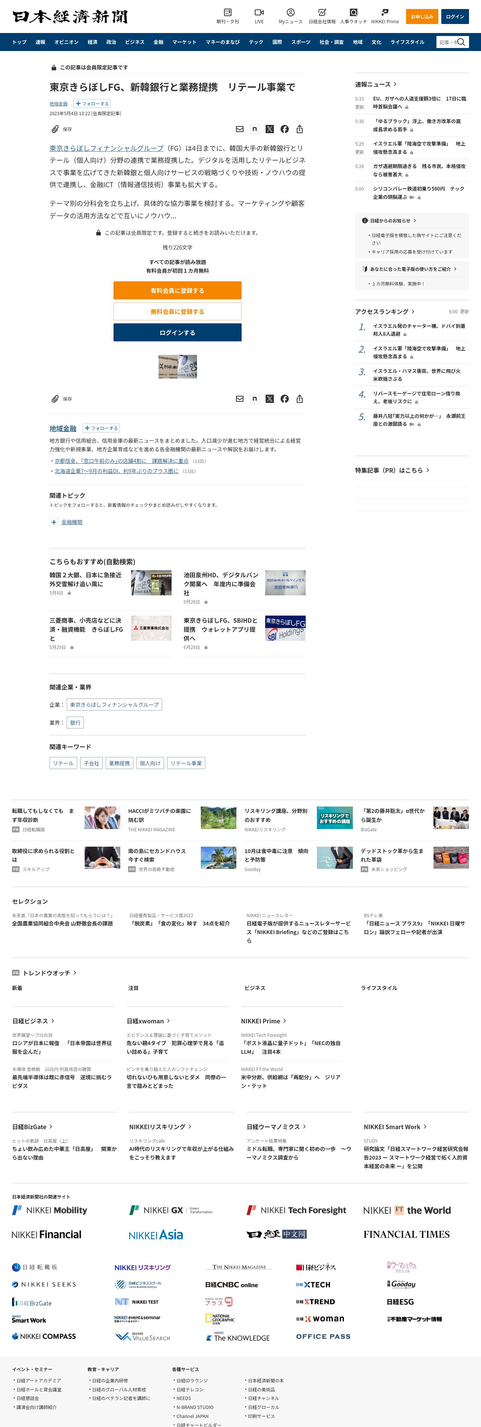Screen dimensions: 481x1427
Task: Select the リテール事業 keyword tag
Action: 186,763
